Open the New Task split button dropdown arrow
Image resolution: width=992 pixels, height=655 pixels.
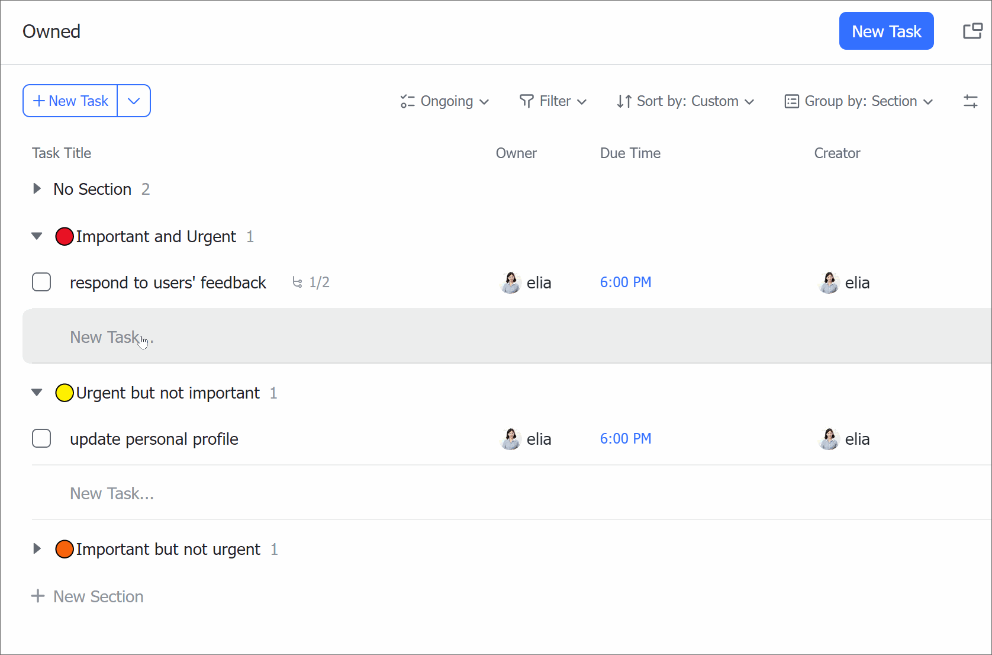pyautogui.click(x=133, y=101)
